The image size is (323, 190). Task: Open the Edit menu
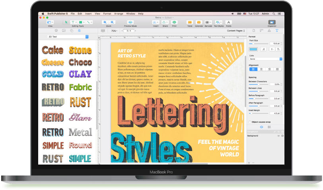coord(80,14)
